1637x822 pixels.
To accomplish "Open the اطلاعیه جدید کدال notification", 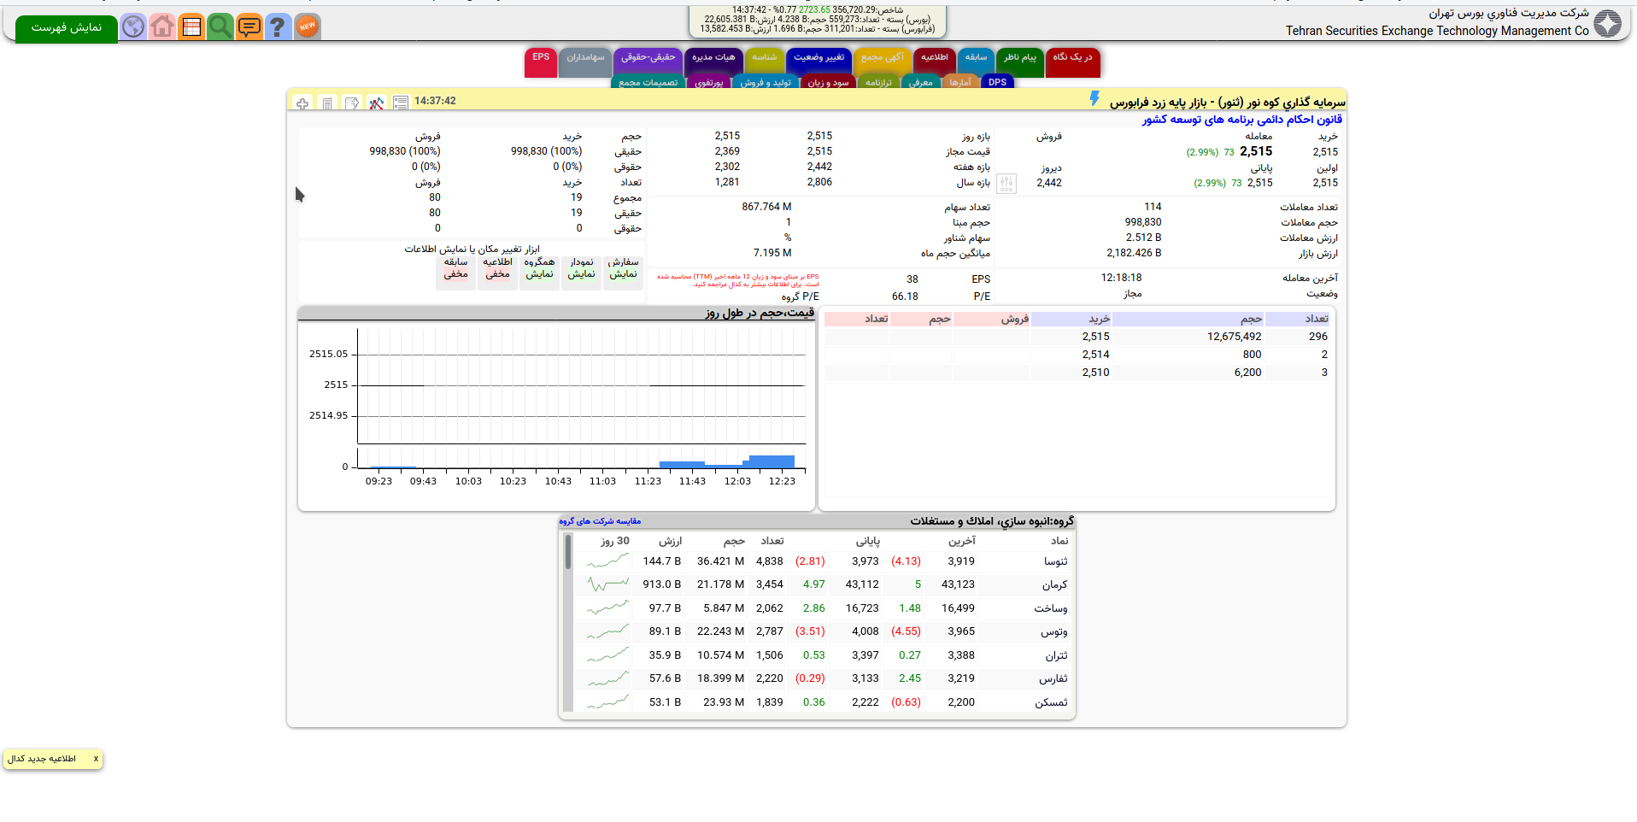I will pyautogui.click(x=42, y=759).
